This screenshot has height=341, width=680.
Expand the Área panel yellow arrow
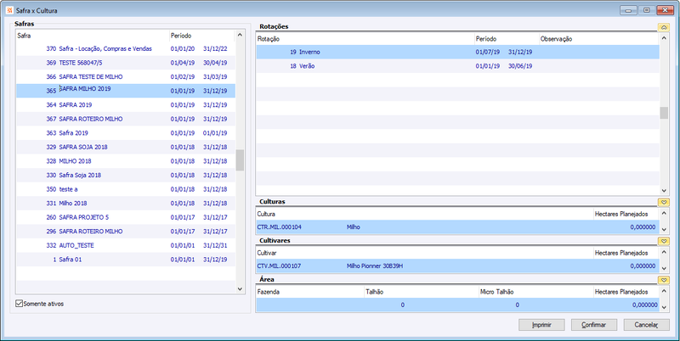[664, 280]
